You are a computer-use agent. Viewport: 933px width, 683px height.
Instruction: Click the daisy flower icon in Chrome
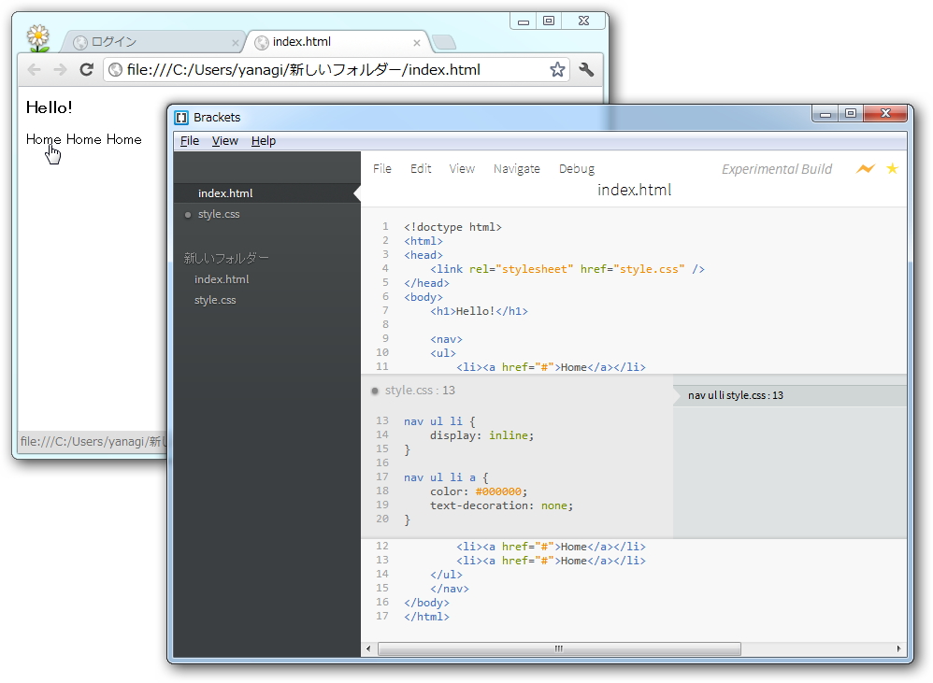(x=38, y=37)
